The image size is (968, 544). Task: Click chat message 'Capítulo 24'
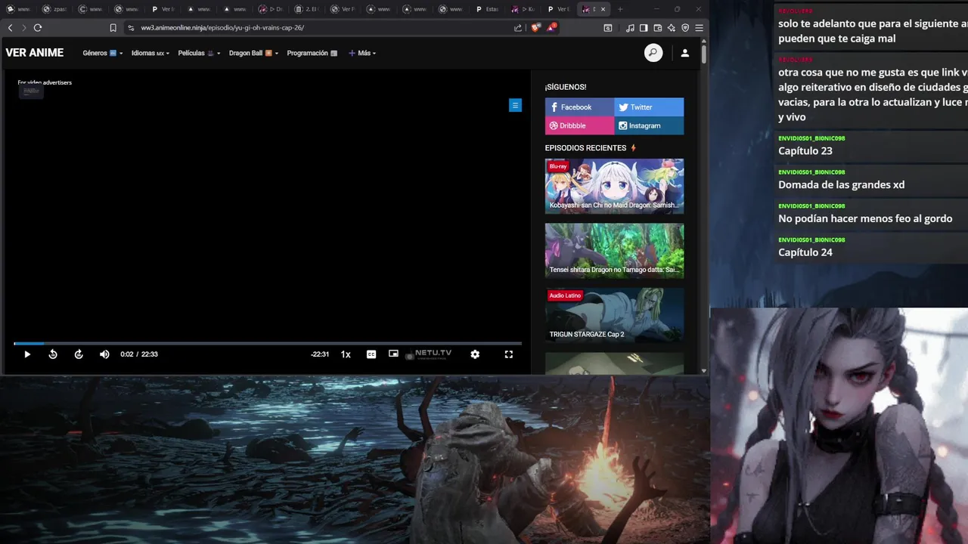[x=805, y=252]
